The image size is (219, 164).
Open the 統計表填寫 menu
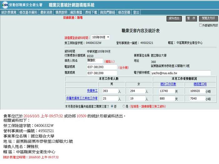coord(9,12)
